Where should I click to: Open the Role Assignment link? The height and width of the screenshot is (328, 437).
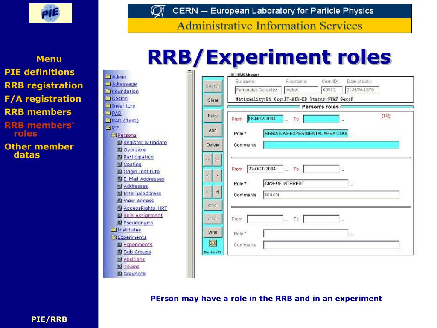pyautogui.click(x=143, y=215)
